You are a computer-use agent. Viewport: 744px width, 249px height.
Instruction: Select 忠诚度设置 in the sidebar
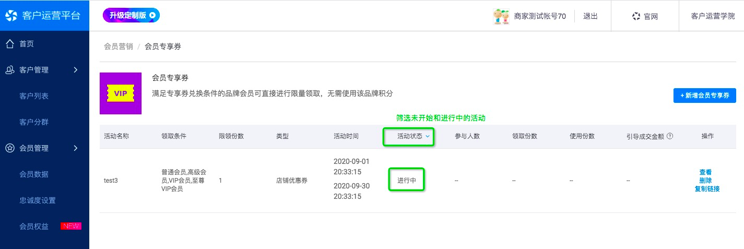click(x=38, y=200)
